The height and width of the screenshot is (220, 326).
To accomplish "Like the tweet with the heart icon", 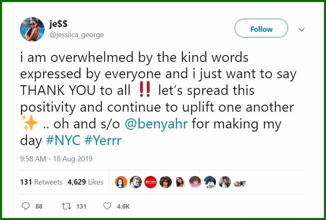I will [107, 206].
